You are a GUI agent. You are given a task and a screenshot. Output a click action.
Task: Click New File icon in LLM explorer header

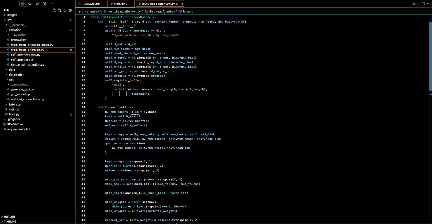click(54, 10)
